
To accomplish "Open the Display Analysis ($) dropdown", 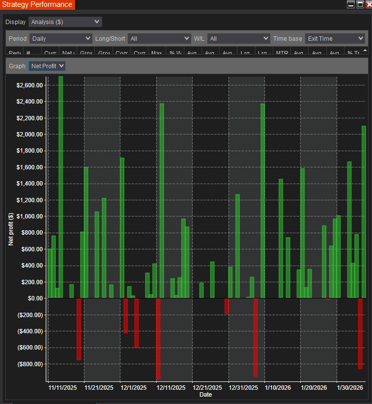I will click(65, 22).
